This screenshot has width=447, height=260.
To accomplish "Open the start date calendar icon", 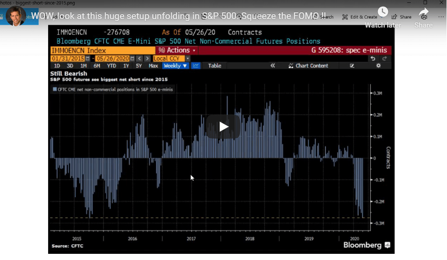I will (88, 58).
